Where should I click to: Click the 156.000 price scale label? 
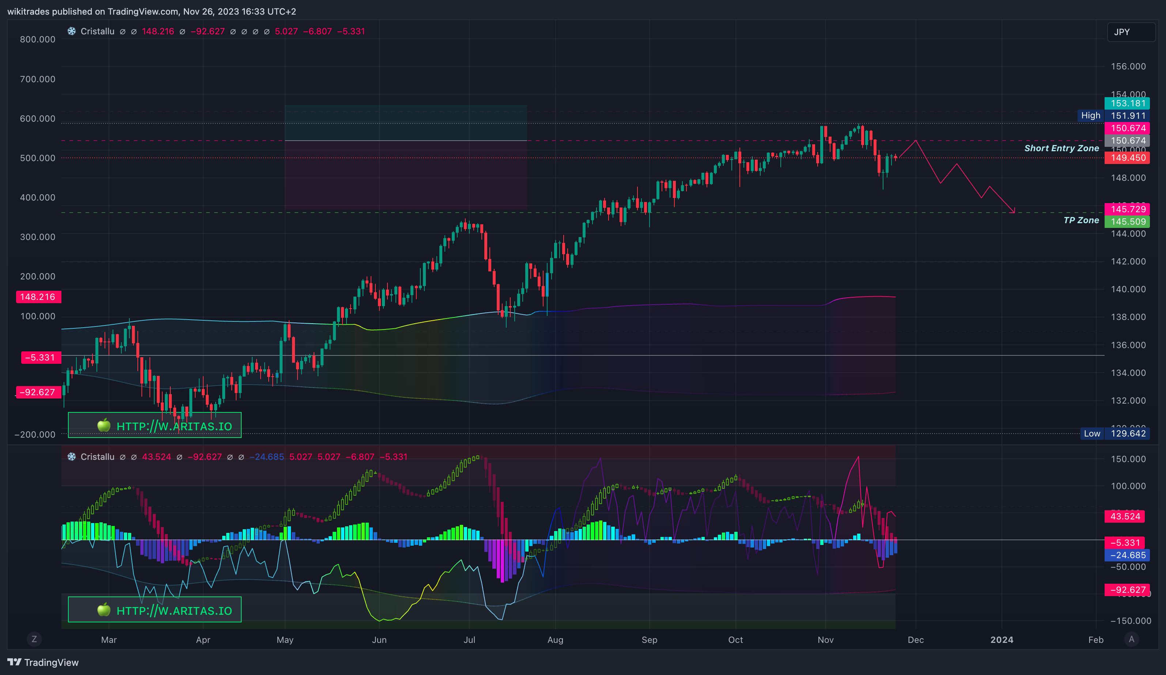1128,66
